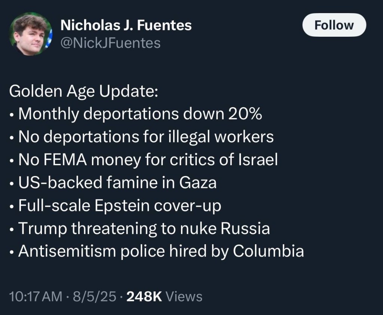Click the "Antisemitism police hired by Columbia" line
The height and width of the screenshot is (315, 383).
[160, 251]
